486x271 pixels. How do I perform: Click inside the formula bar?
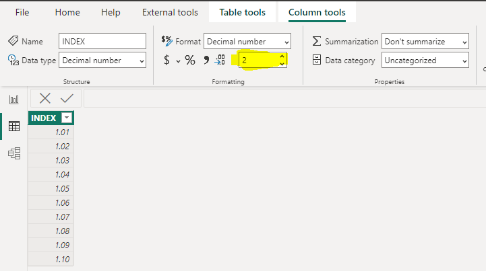click(x=284, y=98)
